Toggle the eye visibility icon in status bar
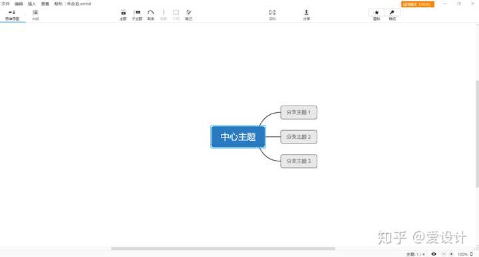This screenshot has height=257, width=479. pyautogui.click(x=434, y=254)
